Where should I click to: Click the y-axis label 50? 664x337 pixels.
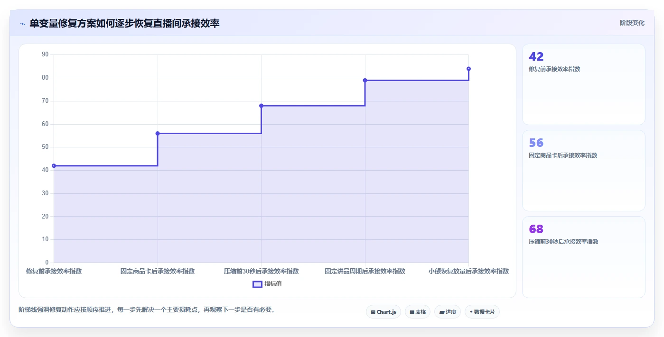[45, 147]
